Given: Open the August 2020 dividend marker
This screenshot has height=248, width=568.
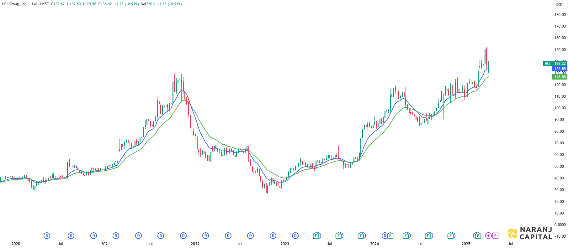Looking at the screenshot, I should pos(71,235).
